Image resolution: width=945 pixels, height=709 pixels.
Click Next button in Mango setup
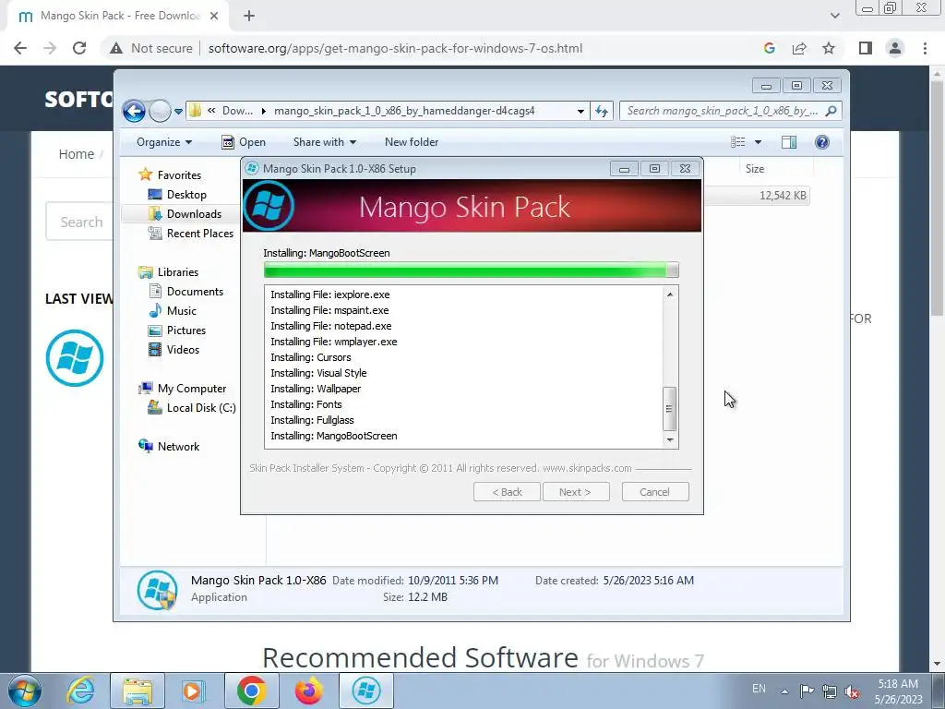pos(576,492)
